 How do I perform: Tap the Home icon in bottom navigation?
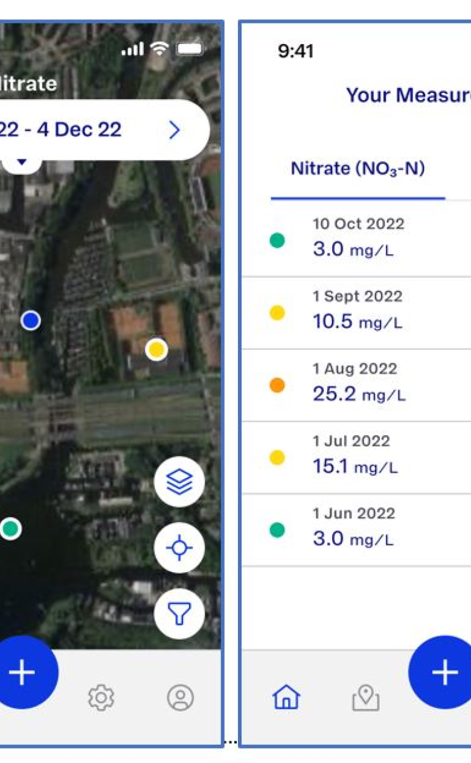(286, 697)
